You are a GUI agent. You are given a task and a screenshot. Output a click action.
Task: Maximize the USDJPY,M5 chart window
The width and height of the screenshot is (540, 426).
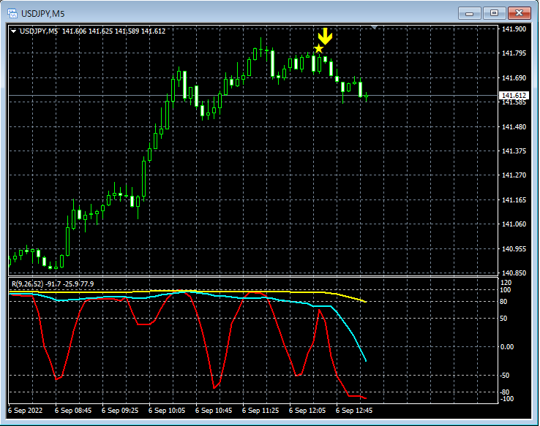pyautogui.click(x=494, y=13)
